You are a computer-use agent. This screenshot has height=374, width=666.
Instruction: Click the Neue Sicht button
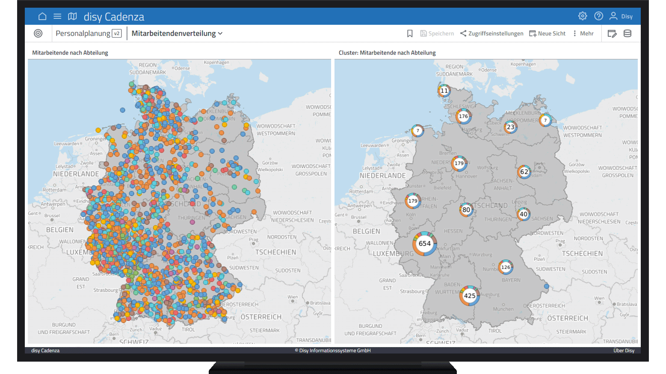click(x=547, y=33)
